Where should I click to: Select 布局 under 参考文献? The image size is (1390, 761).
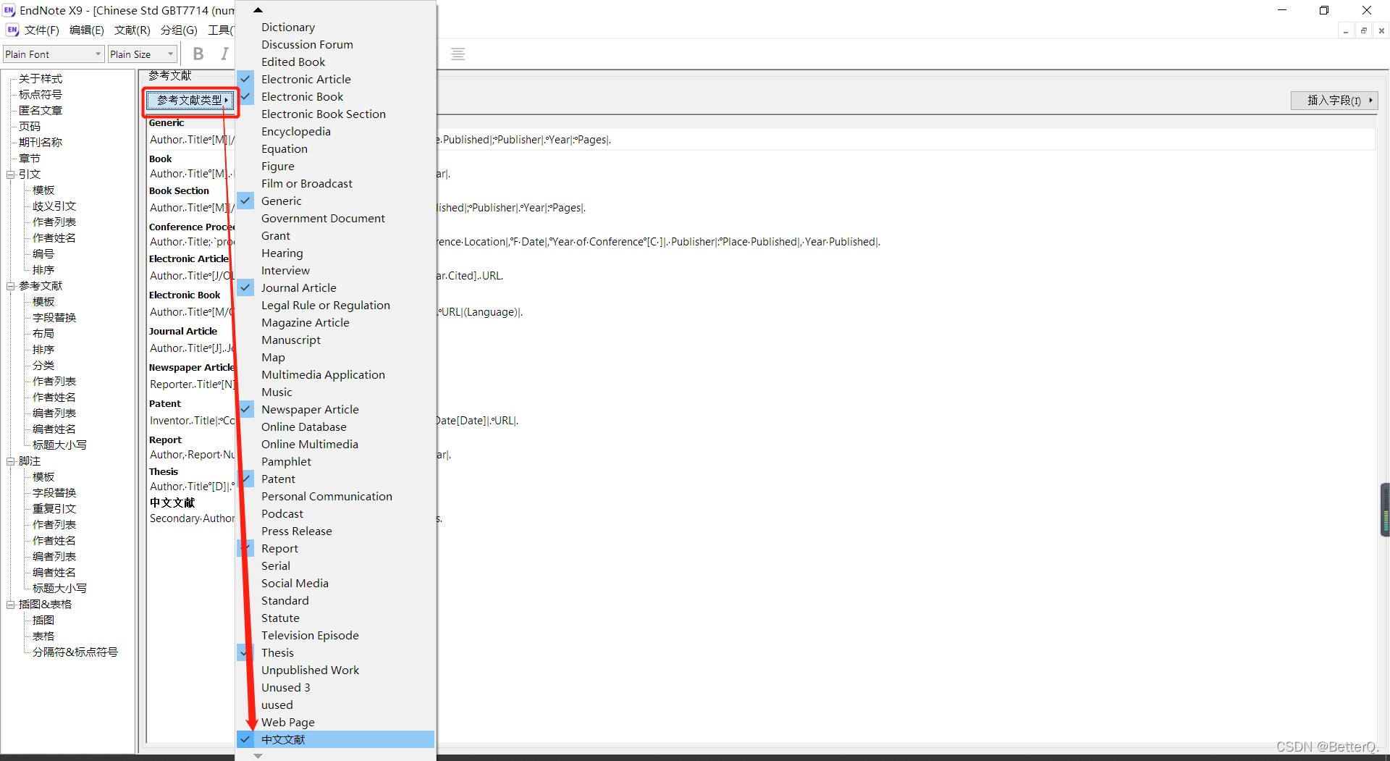pyautogui.click(x=43, y=334)
